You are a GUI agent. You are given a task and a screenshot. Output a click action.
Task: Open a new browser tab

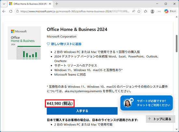pyautogui.click(x=57, y=4)
